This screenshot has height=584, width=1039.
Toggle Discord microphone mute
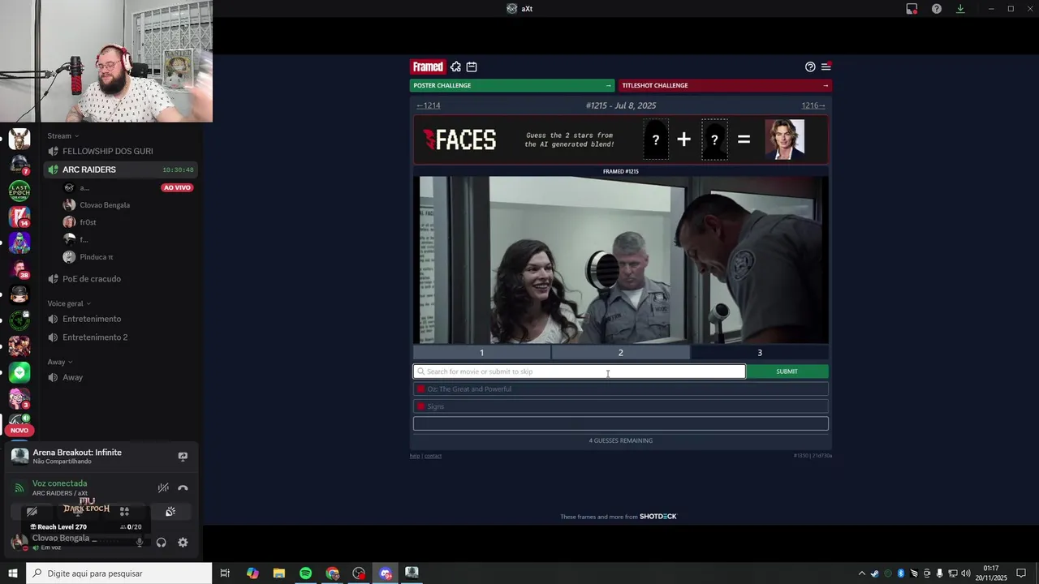(x=140, y=543)
